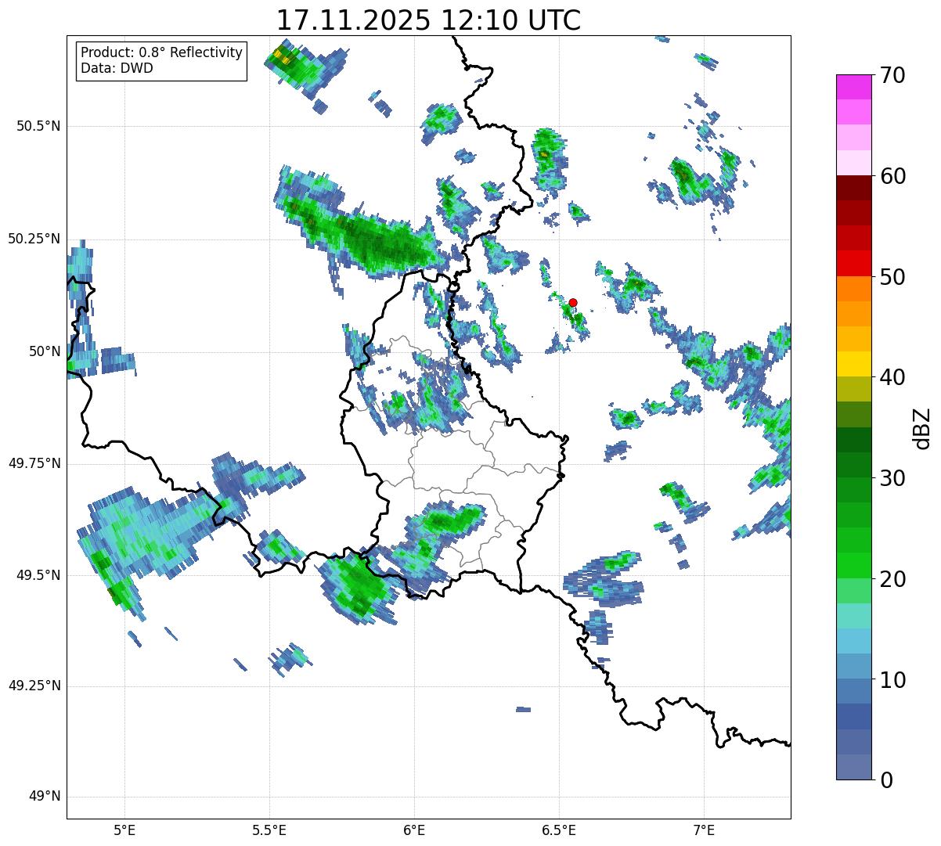Click the lowest grey-blue colorbar segment above 0
Screen dimensions: 941x846
point(853,767)
